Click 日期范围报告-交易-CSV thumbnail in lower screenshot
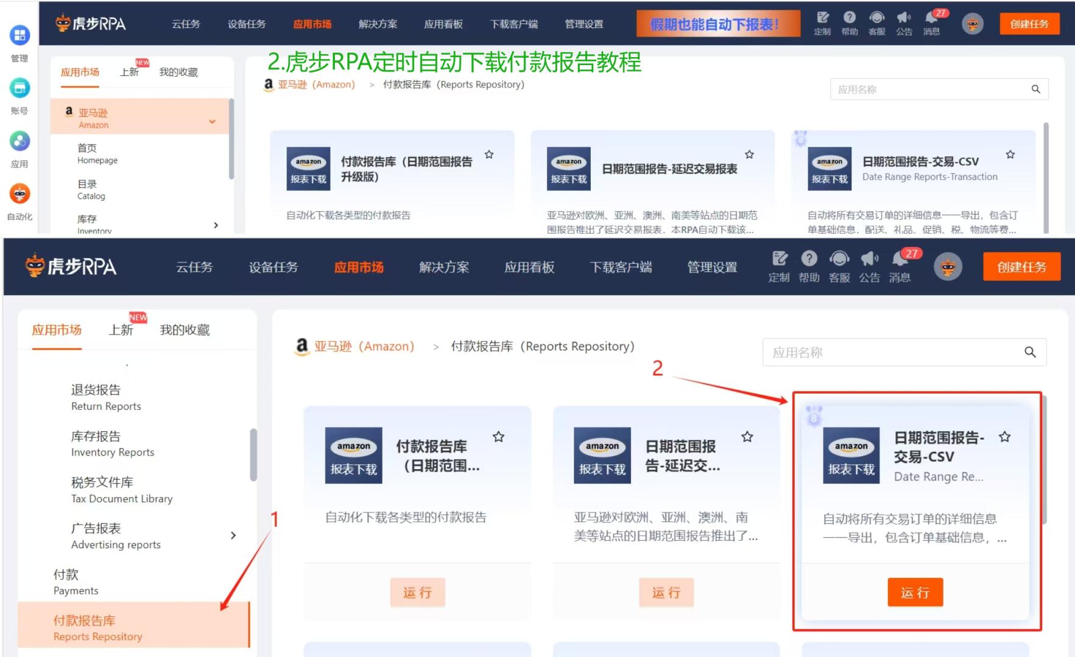Image resolution: width=1075 pixels, height=657 pixels. [x=851, y=456]
